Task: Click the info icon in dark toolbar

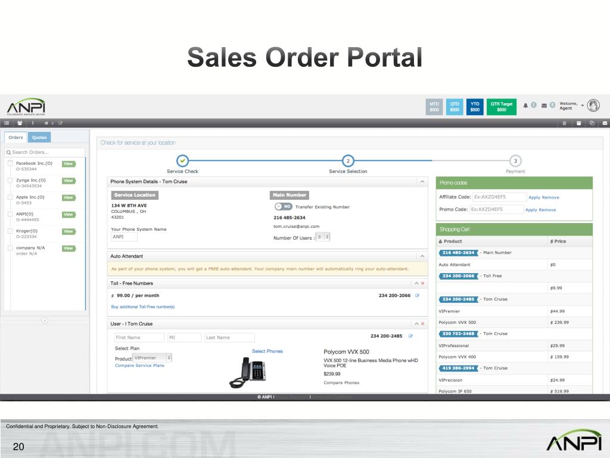Action: [33, 123]
